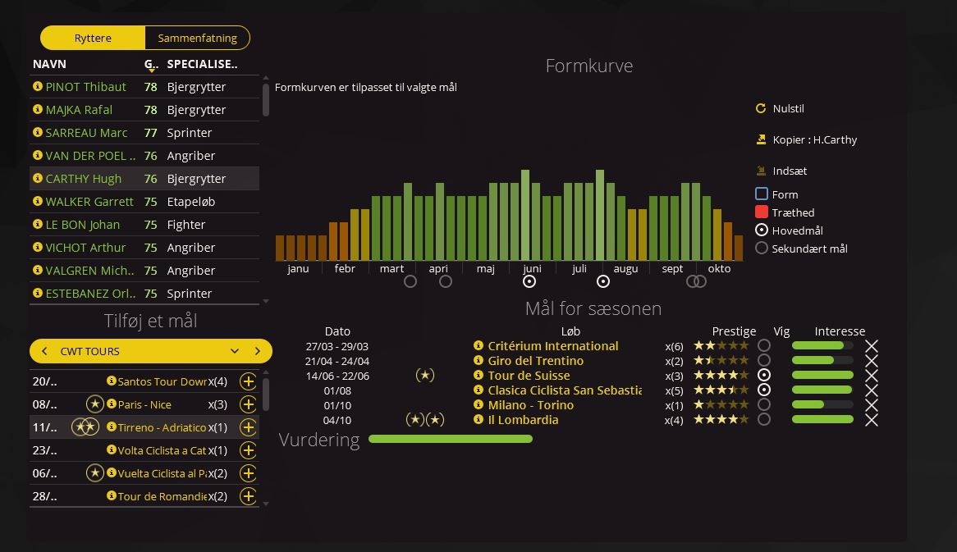Add Tour de Romandie with plus icon
The image size is (957, 552).
[x=248, y=496]
